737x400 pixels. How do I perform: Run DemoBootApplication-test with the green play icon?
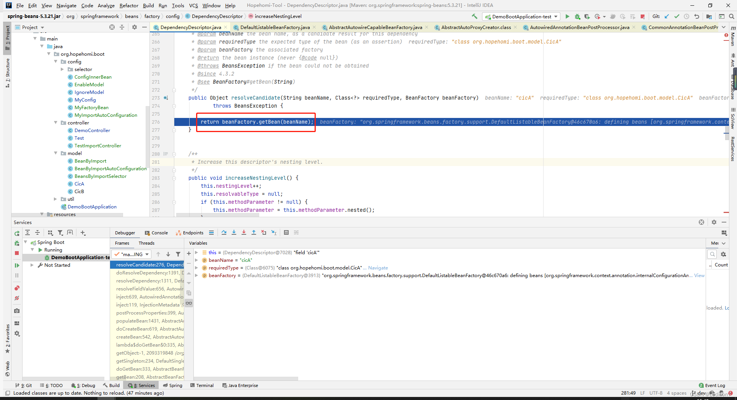(x=567, y=16)
